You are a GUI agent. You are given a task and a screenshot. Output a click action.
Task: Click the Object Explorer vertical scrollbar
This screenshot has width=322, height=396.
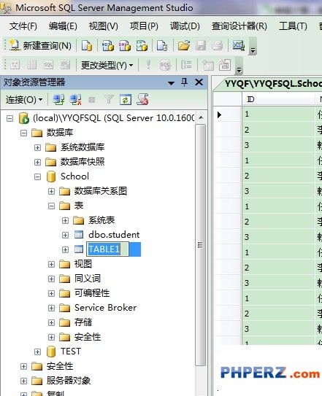click(x=201, y=244)
